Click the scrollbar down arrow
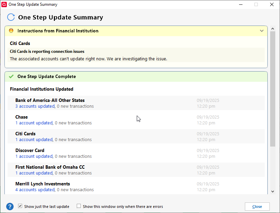 click(x=272, y=192)
